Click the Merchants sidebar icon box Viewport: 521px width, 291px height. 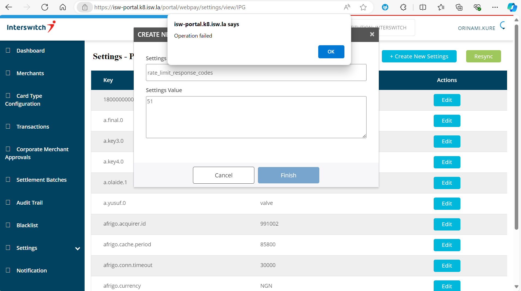tap(8, 73)
